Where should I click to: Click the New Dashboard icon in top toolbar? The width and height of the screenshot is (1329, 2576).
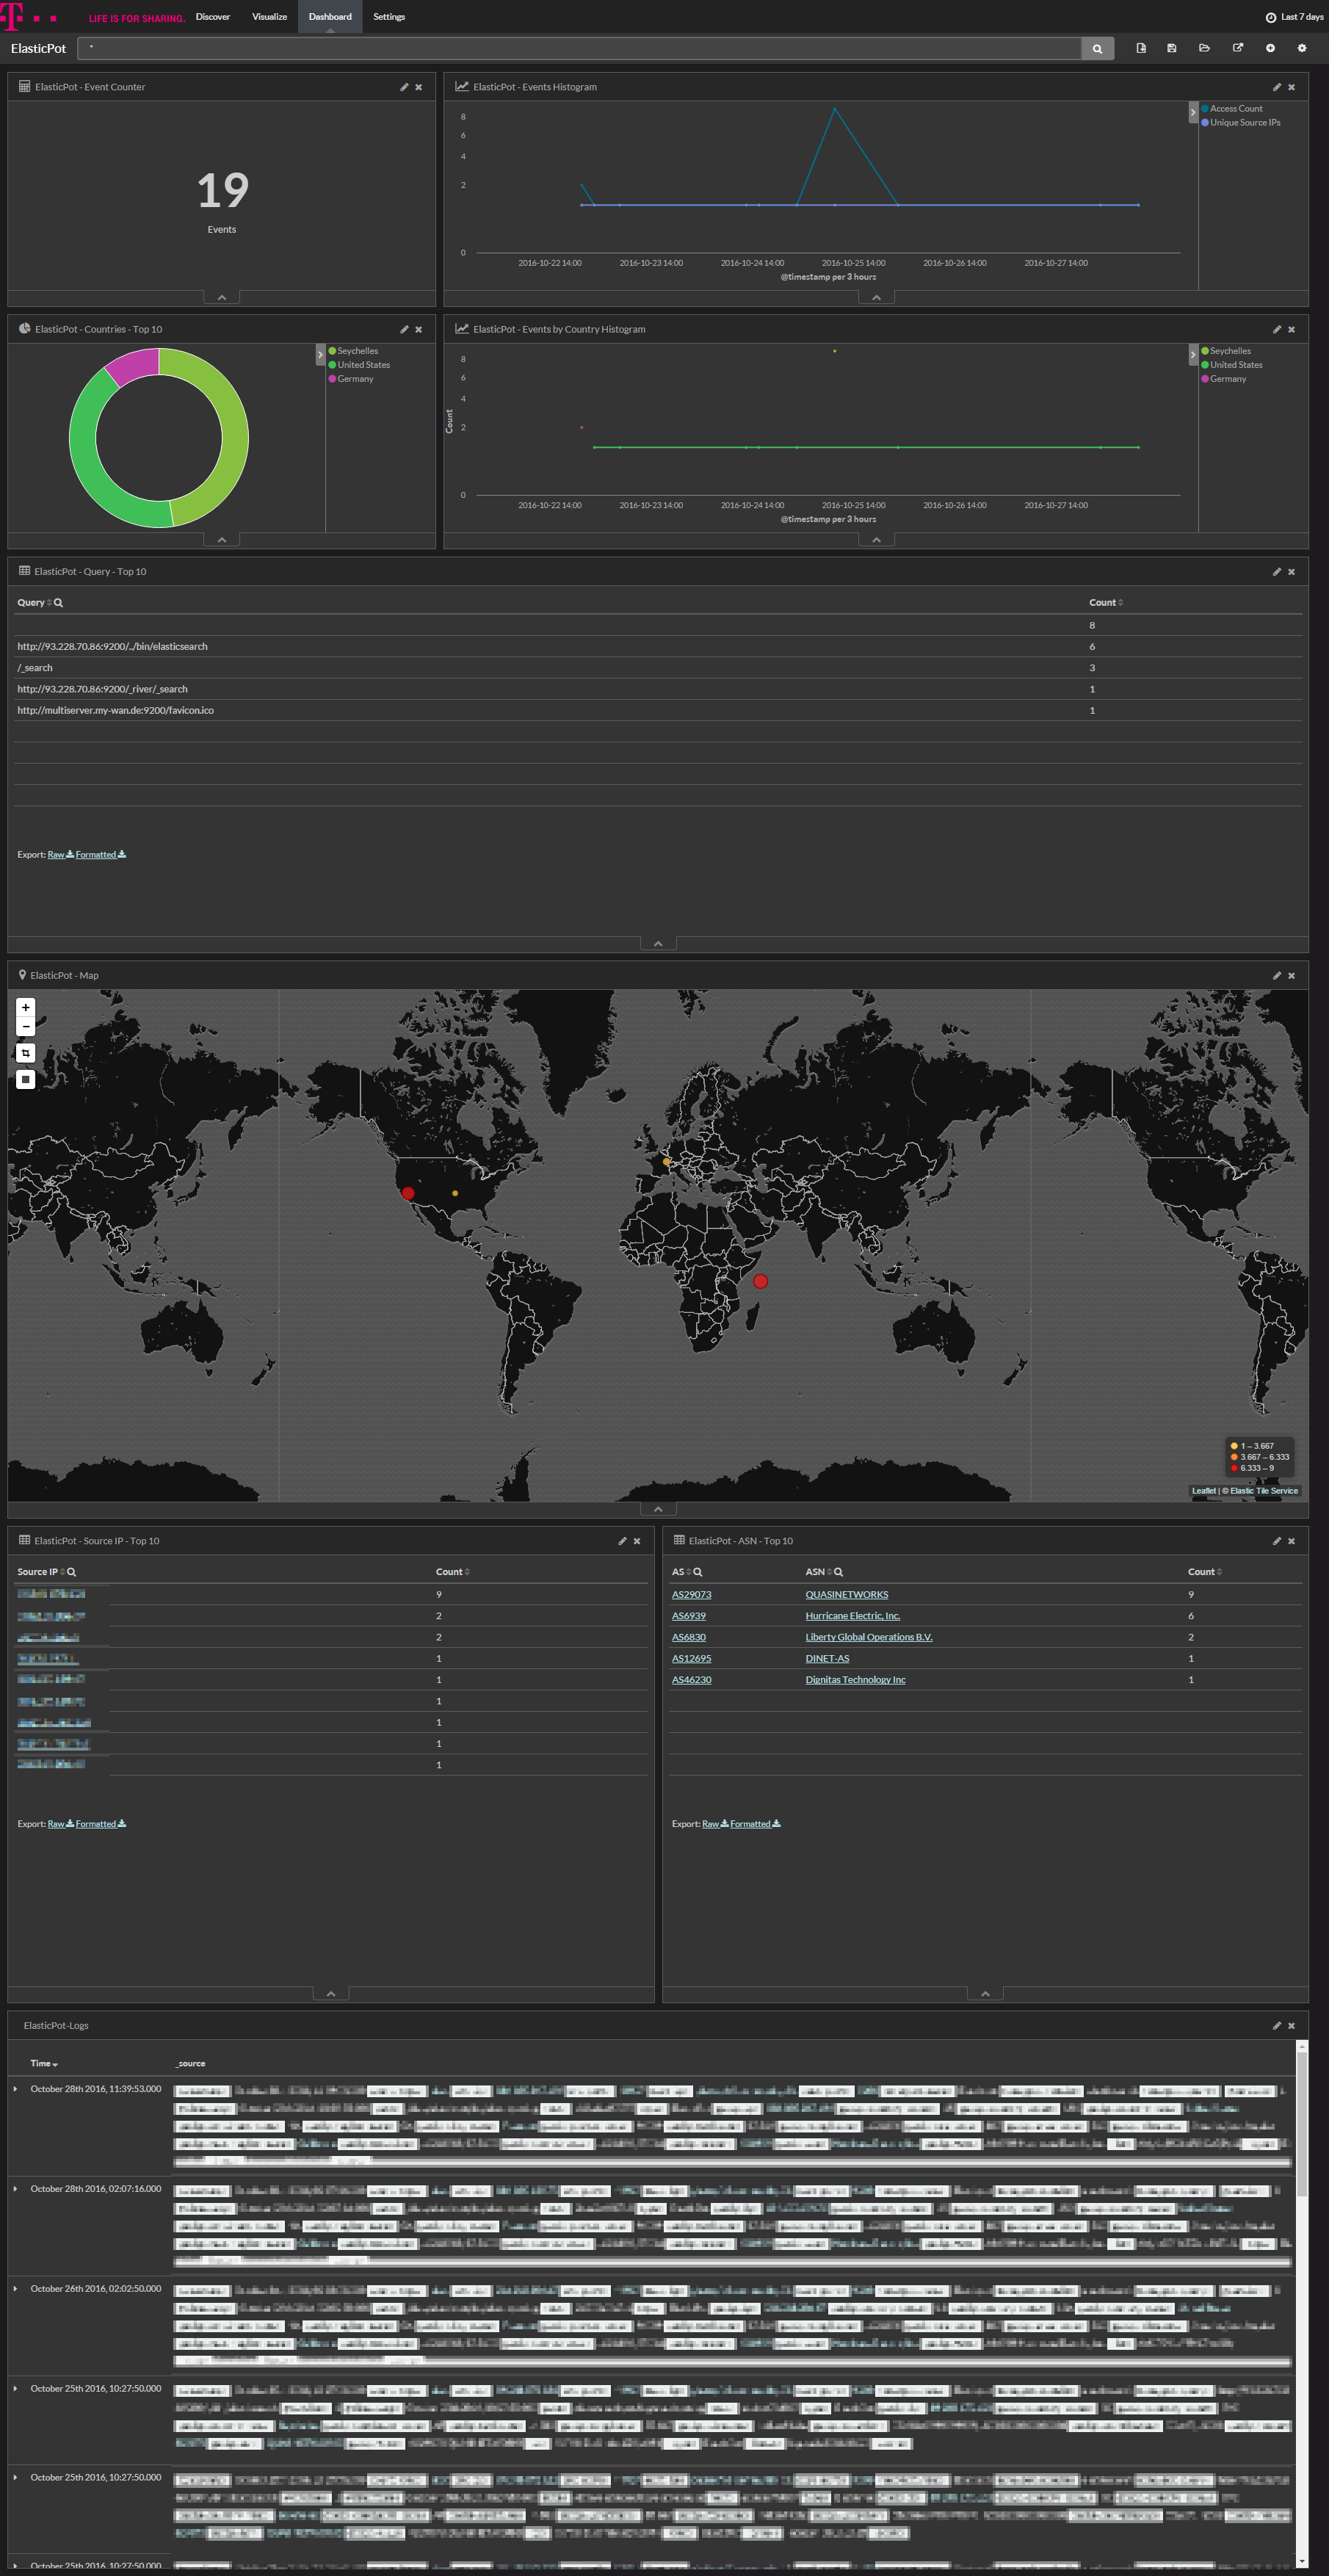[x=1141, y=48]
